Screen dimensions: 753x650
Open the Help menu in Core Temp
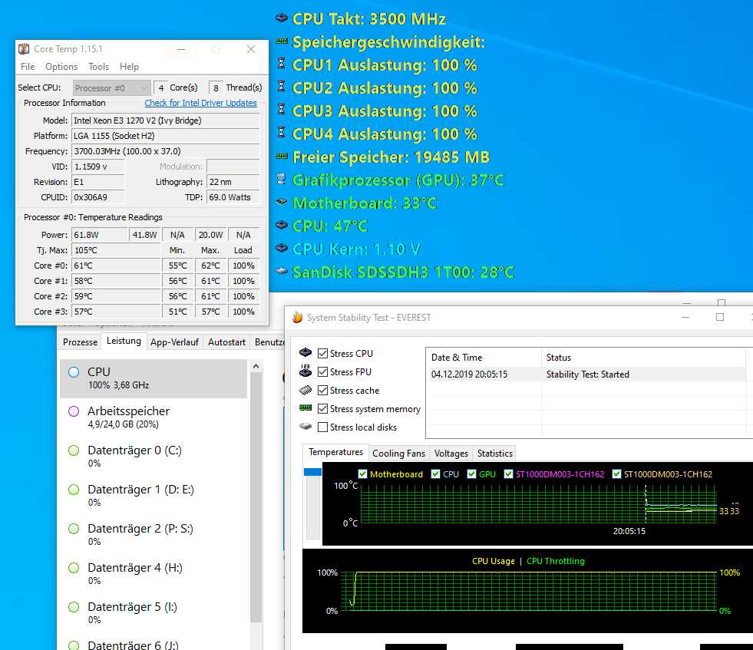coord(129,67)
